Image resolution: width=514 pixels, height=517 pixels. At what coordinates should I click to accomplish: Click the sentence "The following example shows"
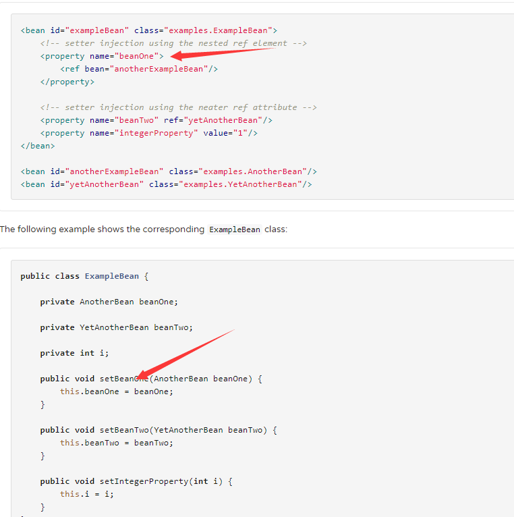tap(144, 229)
